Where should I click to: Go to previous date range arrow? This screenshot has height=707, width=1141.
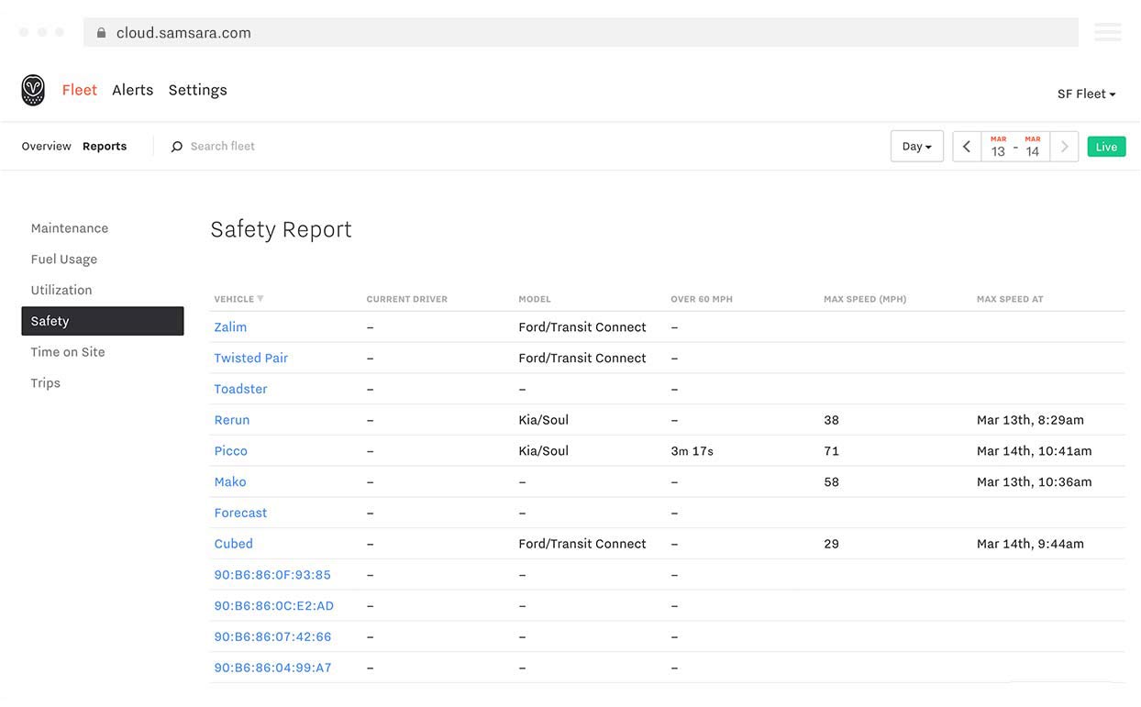pos(967,147)
